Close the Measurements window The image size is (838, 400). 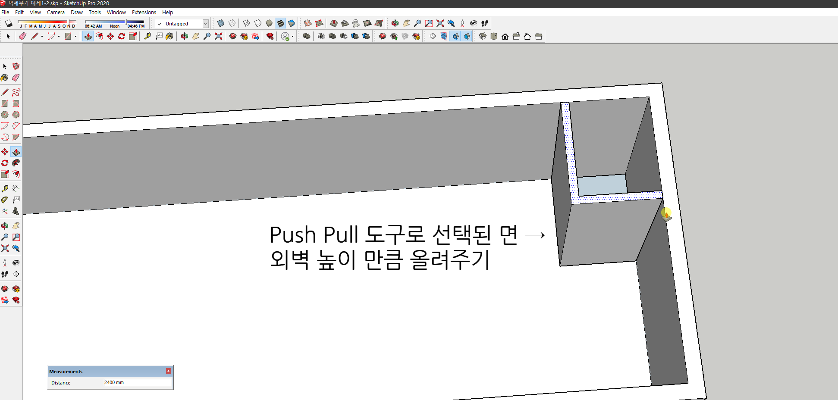click(x=168, y=371)
